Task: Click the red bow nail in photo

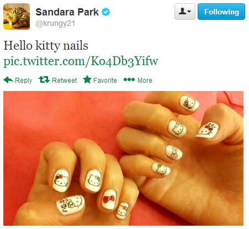Action: click(x=109, y=199)
